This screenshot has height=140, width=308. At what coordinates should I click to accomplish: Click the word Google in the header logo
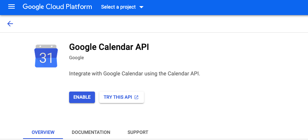[33, 7]
